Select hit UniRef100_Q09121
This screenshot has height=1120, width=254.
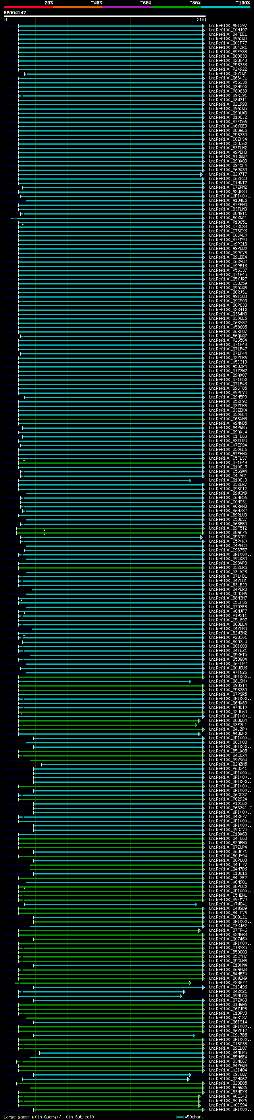coord(227,917)
